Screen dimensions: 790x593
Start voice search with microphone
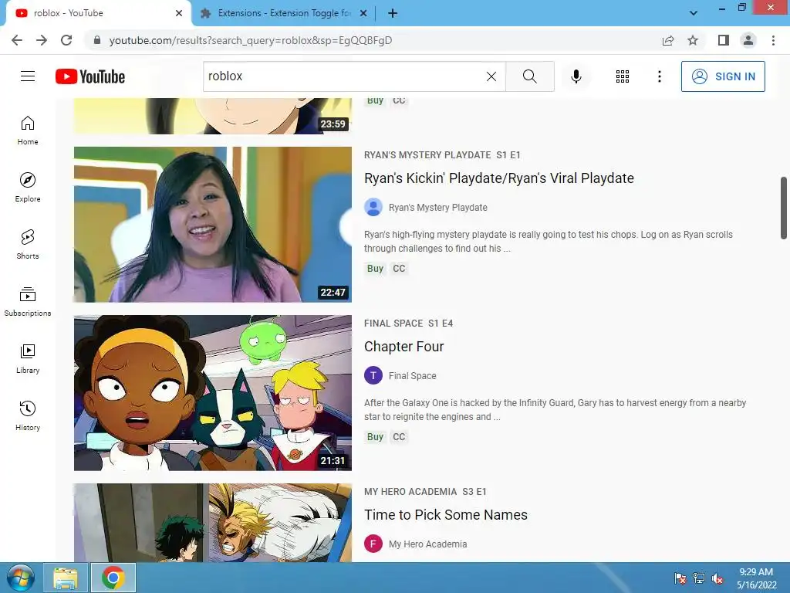click(x=576, y=76)
